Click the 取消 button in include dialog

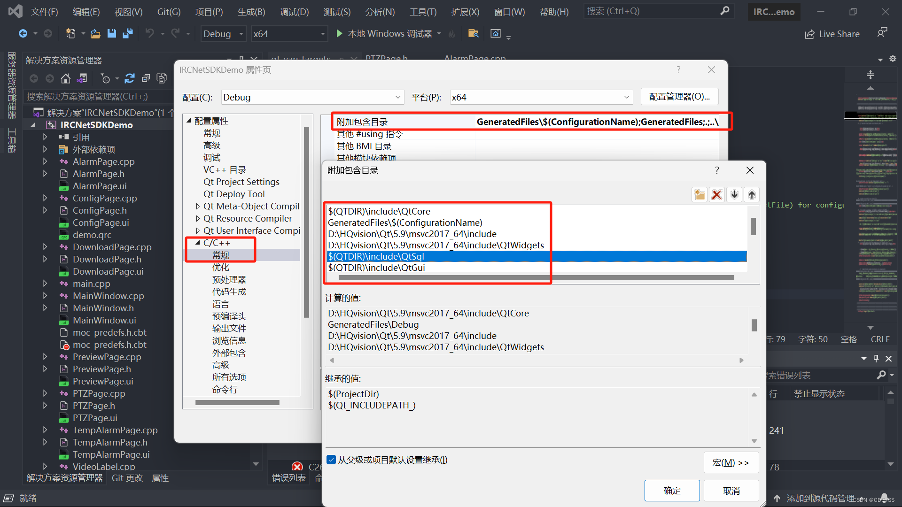coord(731,491)
